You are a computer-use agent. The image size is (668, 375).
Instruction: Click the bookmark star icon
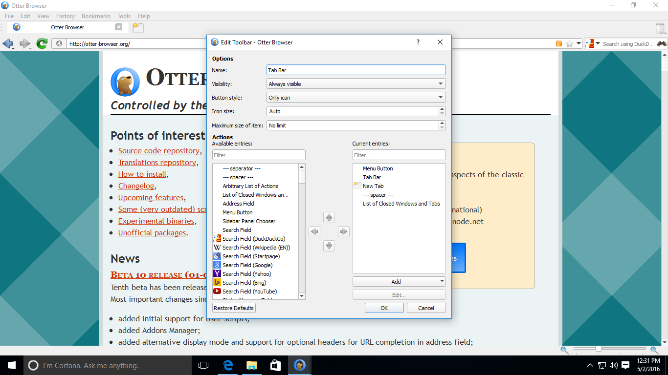[570, 43]
